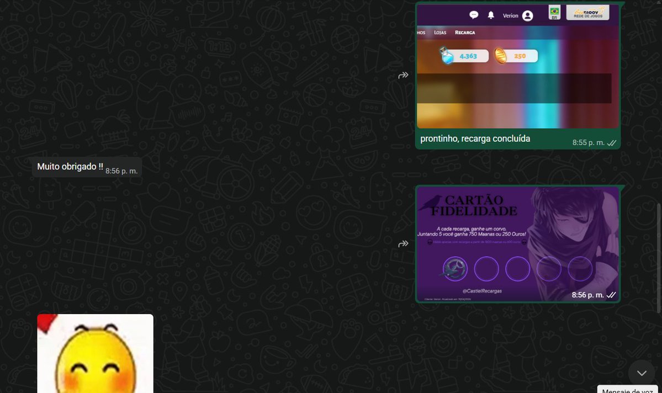Switch to the Lojas tab

[x=441, y=33]
